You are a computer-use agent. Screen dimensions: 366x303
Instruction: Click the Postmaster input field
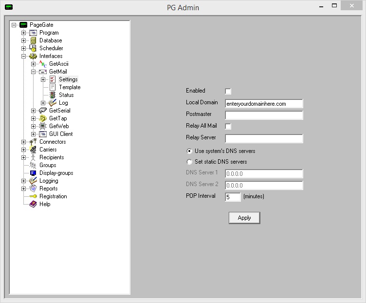(x=264, y=115)
